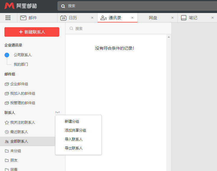Image resolution: width=217 pixels, height=171 pixels.
Task: Open the 朋友 contact group folder
Action: (14, 160)
